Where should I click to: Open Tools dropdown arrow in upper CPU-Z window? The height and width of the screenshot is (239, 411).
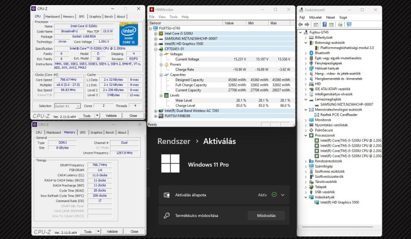point(97,116)
